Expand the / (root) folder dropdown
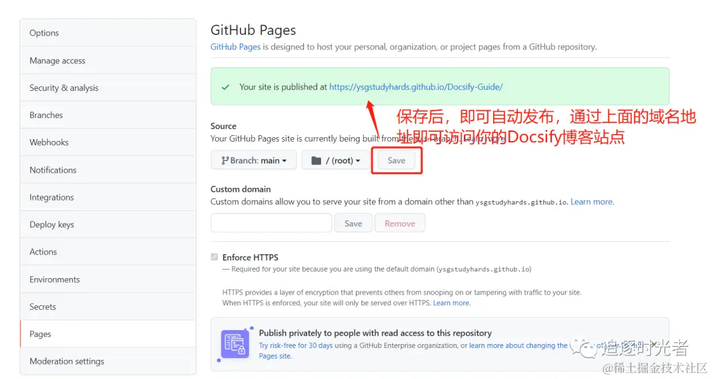Viewport: 712px width, 379px height. tap(336, 160)
